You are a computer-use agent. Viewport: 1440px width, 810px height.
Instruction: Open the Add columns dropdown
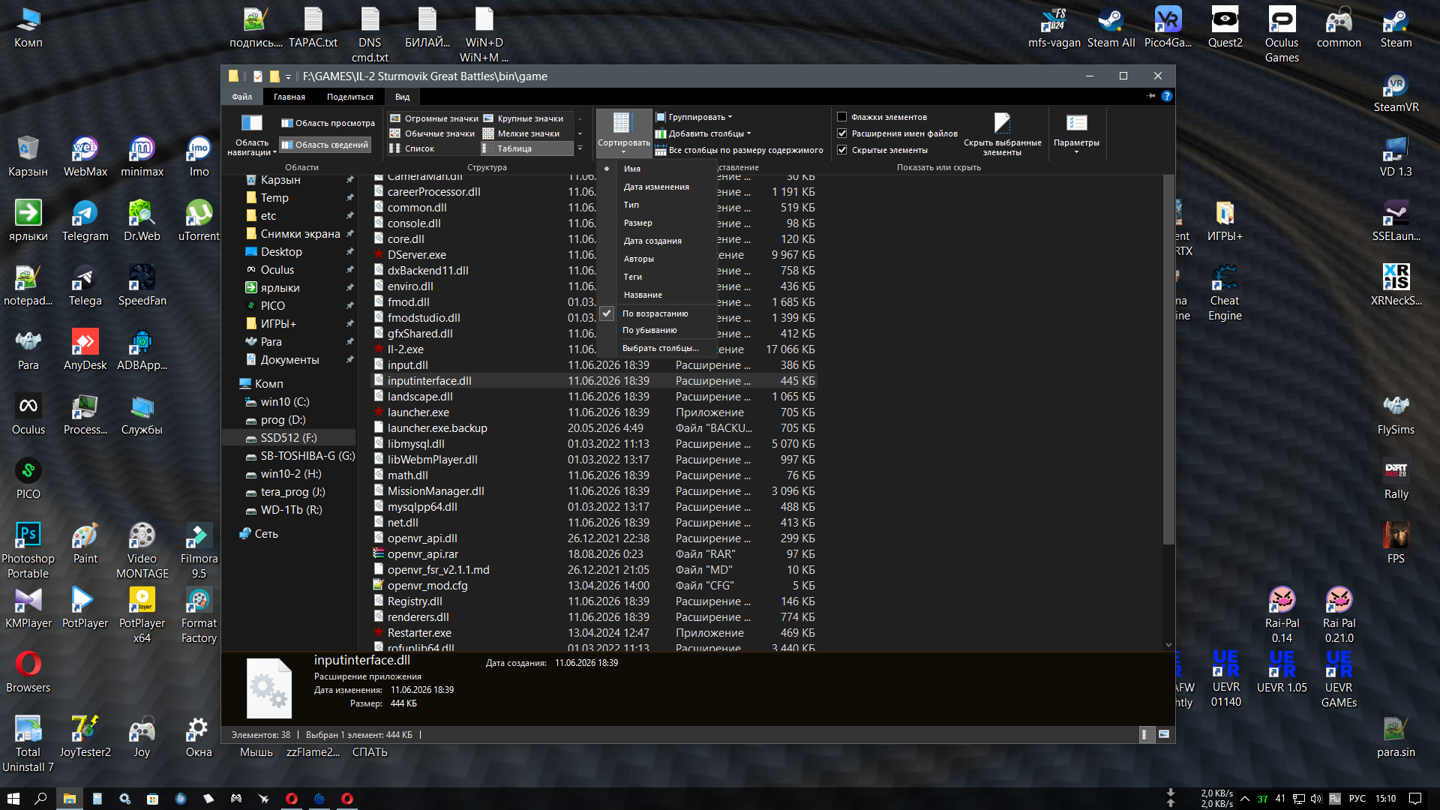(703, 133)
